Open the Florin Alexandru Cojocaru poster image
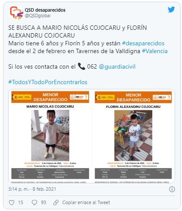The image size is (182, 211). (133, 136)
